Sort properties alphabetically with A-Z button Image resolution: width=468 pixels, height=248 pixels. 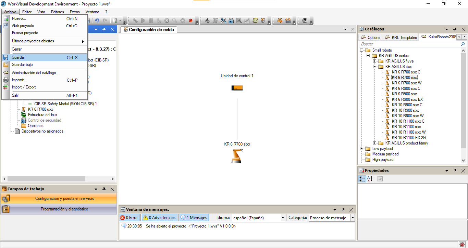[370, 179]
